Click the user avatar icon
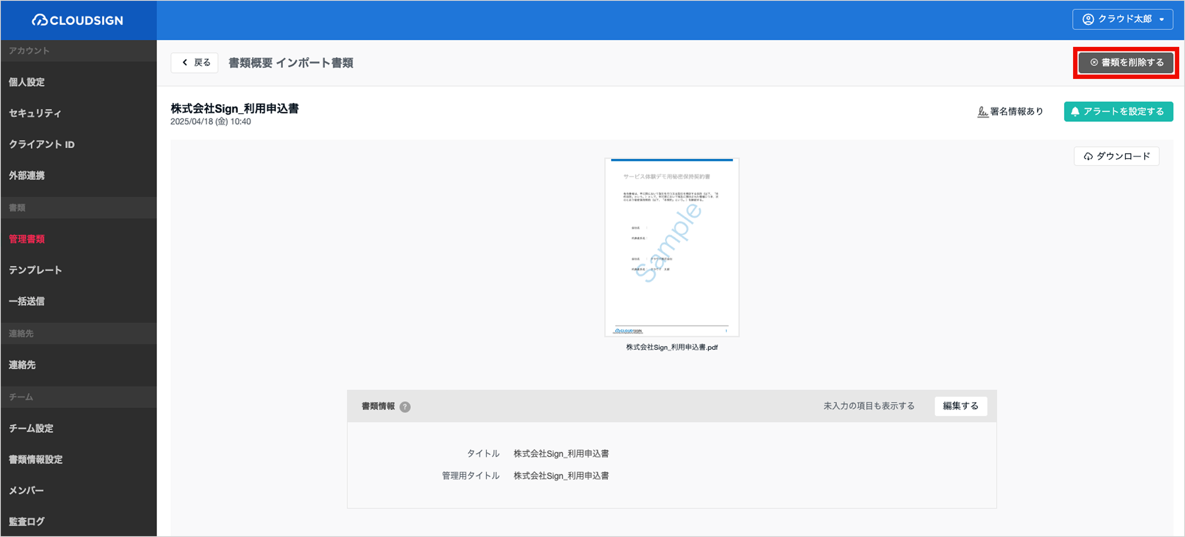1185x537 pixels. pos(1088,19)
